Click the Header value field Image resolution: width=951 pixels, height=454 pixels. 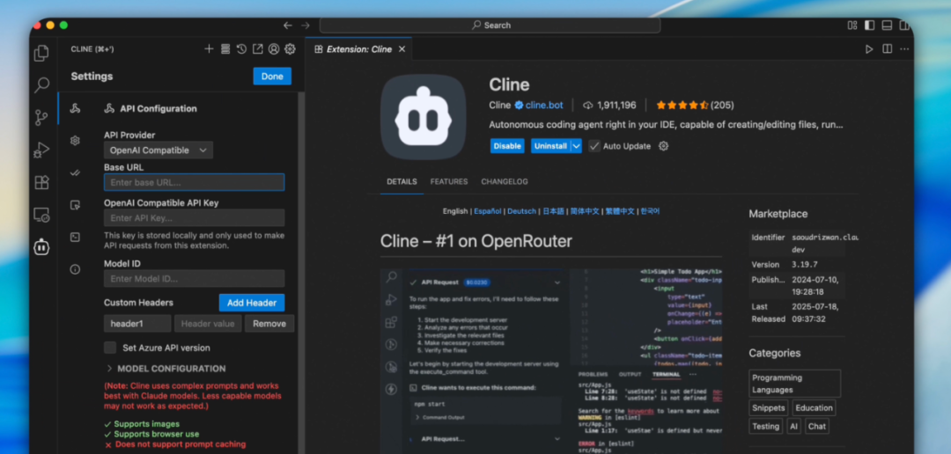[208, 324]
